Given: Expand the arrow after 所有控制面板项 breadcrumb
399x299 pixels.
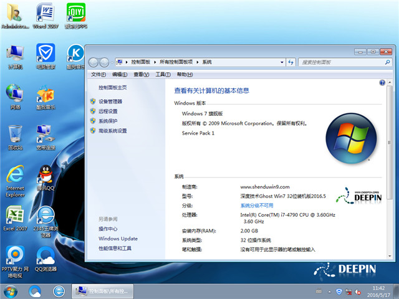Looking at the screenshot, I should pos(197,62).
